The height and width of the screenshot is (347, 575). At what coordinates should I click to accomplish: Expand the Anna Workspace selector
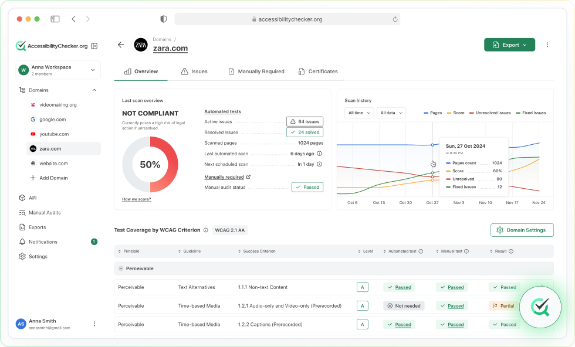(58, 70)
